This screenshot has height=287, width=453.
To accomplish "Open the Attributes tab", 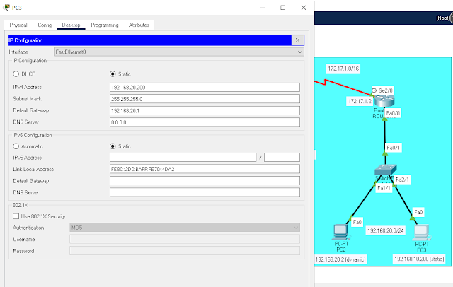I will (x=139, y=25).
